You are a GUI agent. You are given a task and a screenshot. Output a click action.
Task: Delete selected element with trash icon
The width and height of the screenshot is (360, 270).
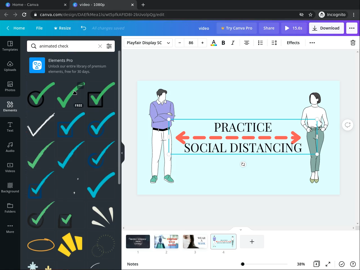[353, 43]
